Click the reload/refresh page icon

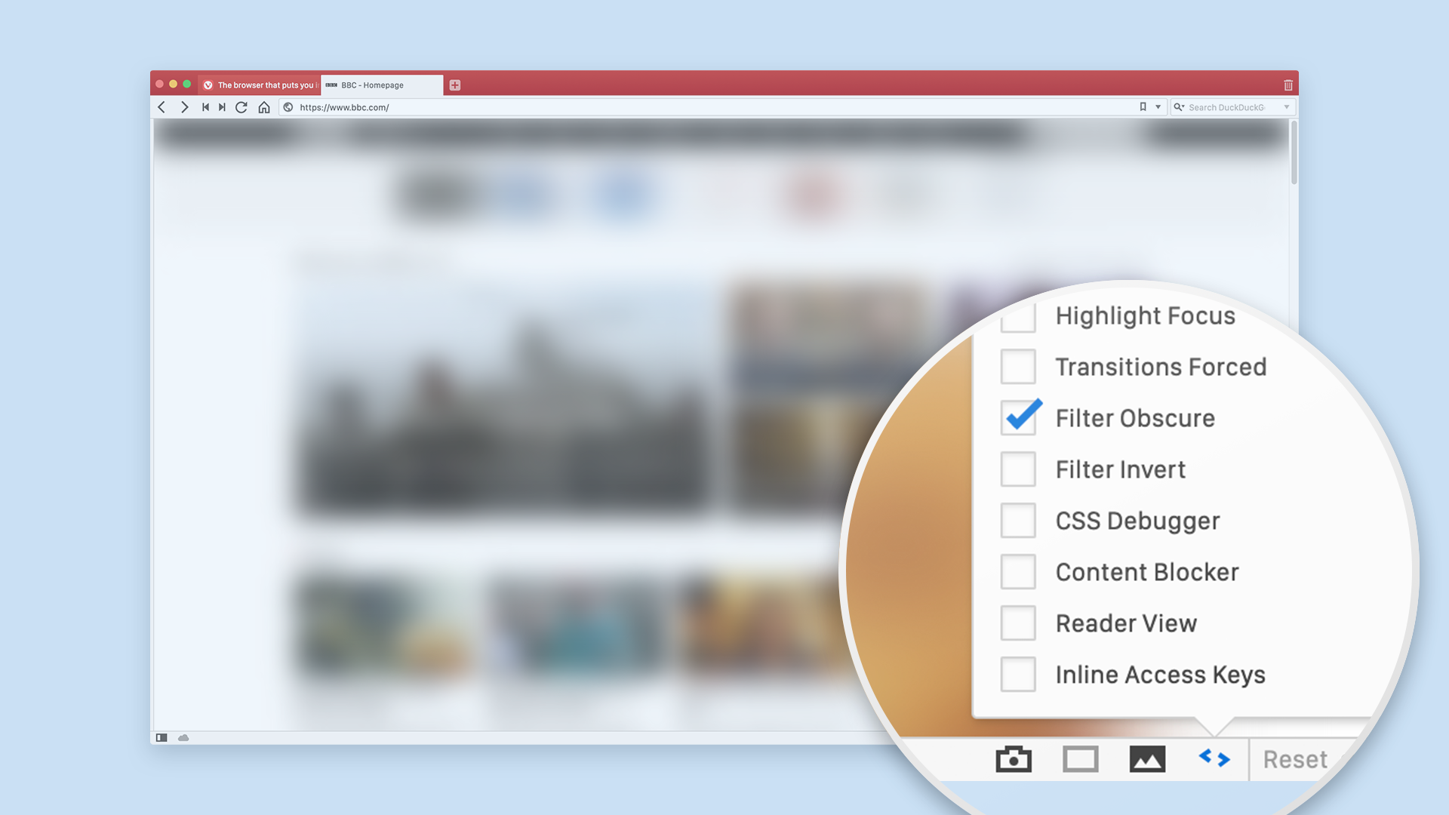[241, 107]
